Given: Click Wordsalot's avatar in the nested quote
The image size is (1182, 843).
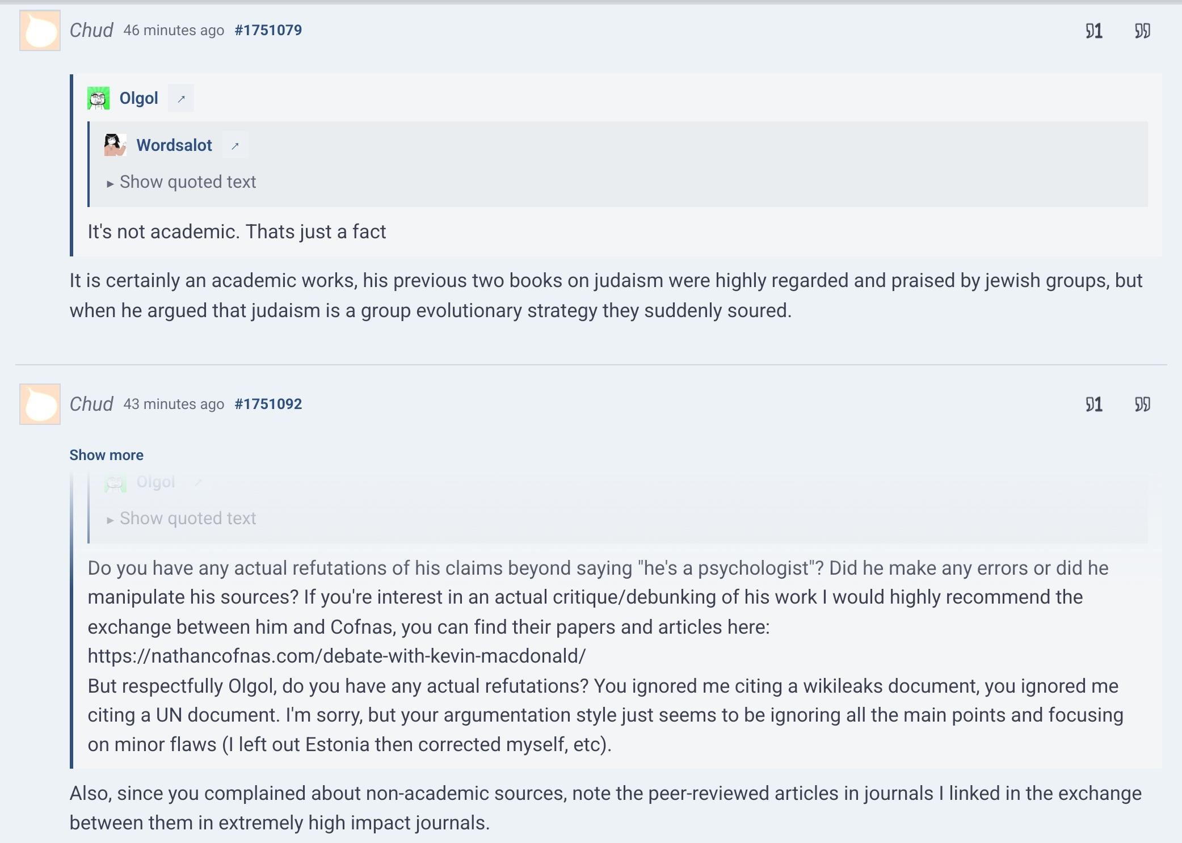Looking at the screenshot, I should [115, 145].
